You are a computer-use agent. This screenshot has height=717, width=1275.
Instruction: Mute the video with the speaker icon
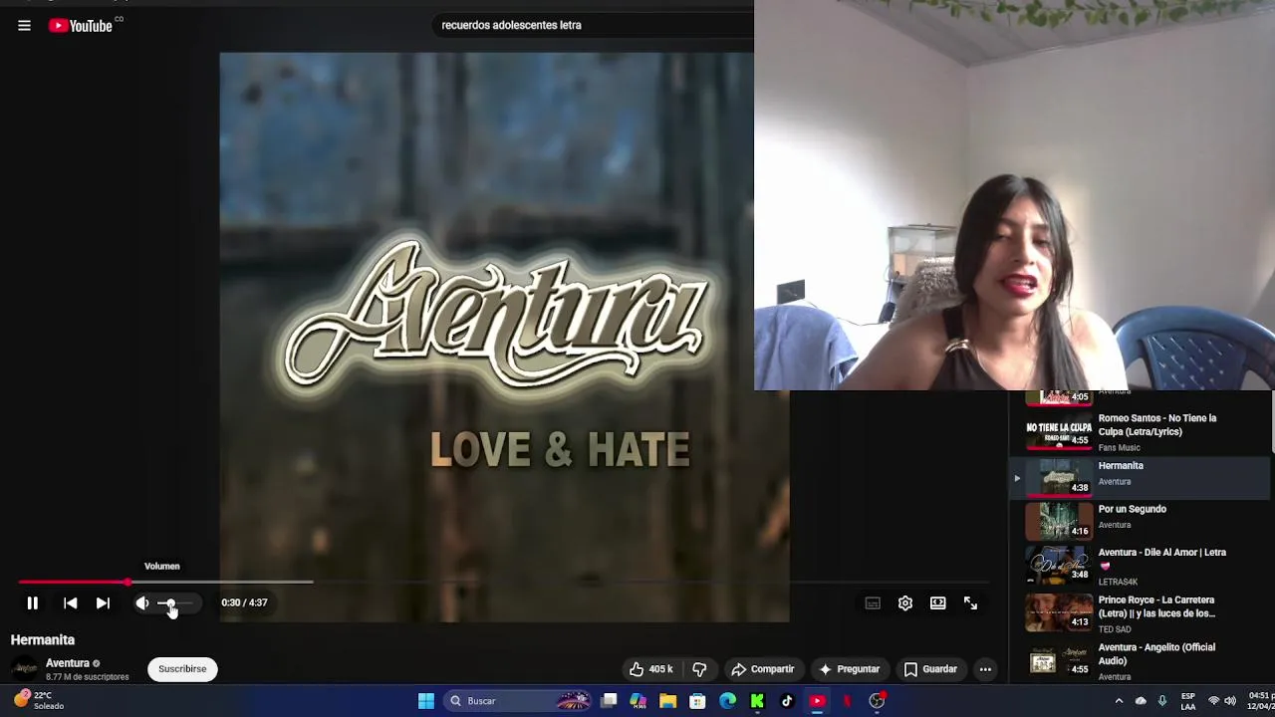coord(142,603)
